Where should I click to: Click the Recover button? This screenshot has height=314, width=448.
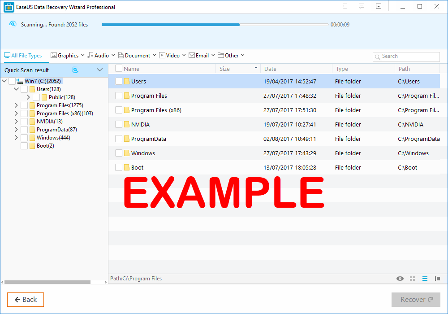416,299
